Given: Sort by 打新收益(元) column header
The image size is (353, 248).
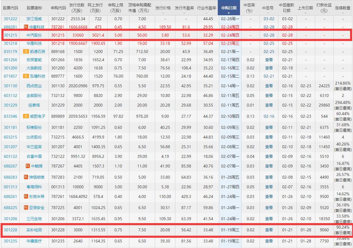Looking at the screenshot, I should [324, 8].
